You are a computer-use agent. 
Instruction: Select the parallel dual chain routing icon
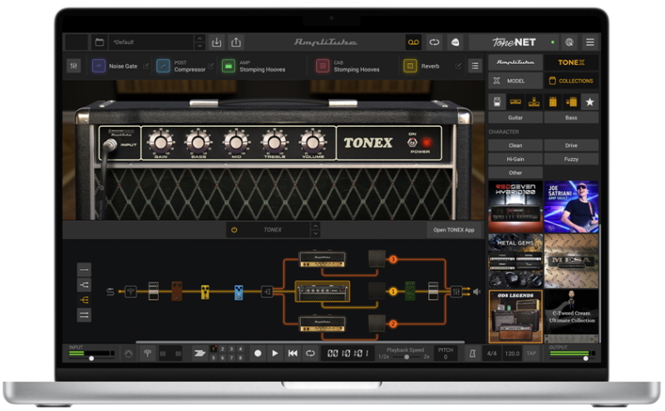point(84,316)
